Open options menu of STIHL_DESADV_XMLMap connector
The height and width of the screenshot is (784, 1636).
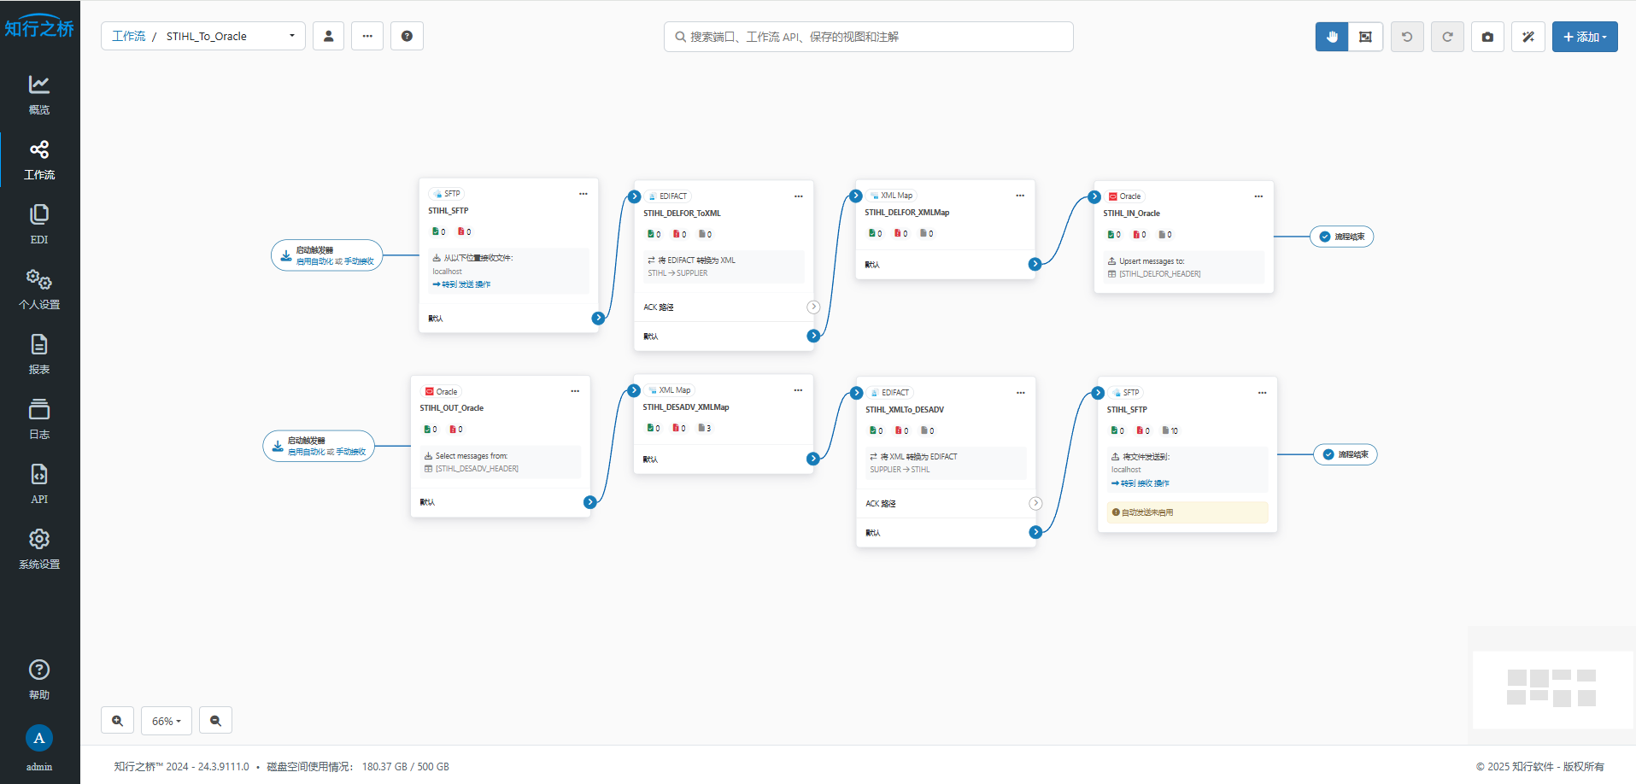coord(798,390)
